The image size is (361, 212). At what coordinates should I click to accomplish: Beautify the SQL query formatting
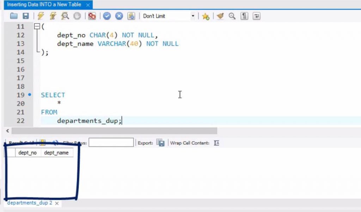(x=220, y=16)
